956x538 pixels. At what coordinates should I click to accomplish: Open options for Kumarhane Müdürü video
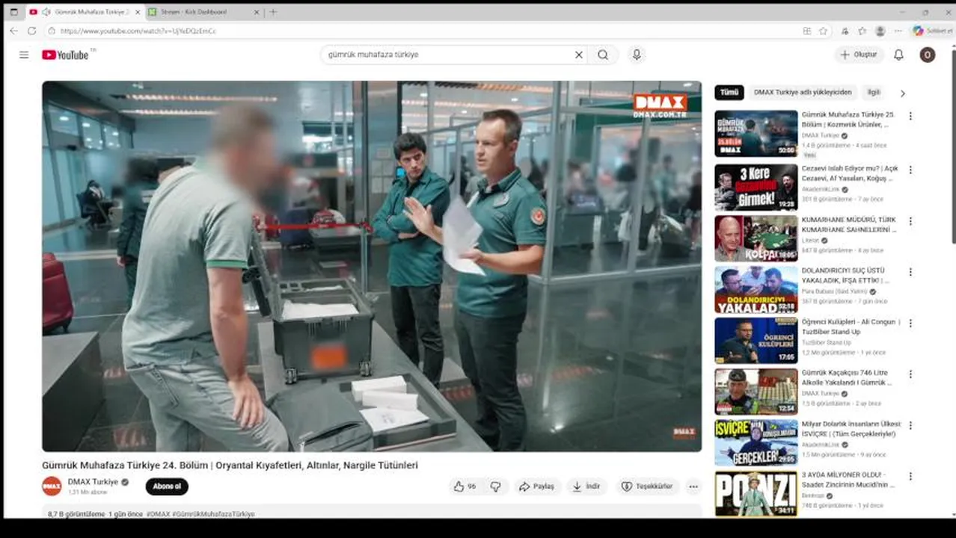[910, 221]
